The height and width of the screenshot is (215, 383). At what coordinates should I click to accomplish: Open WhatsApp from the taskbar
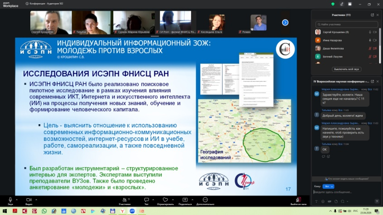point(44,211)
